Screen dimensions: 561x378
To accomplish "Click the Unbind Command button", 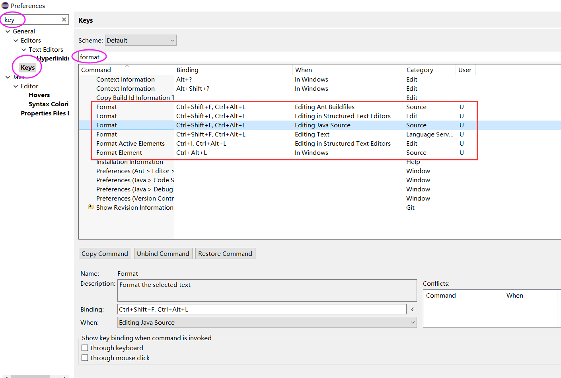I will coord(163,253).
